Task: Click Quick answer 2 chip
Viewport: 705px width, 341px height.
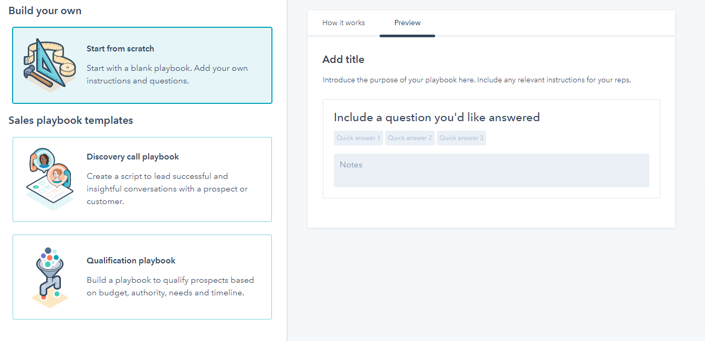Action: click(x=410, y=138)
